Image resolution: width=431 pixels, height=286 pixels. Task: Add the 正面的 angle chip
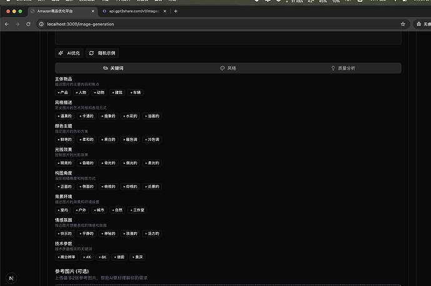click(x=64, y=186)
